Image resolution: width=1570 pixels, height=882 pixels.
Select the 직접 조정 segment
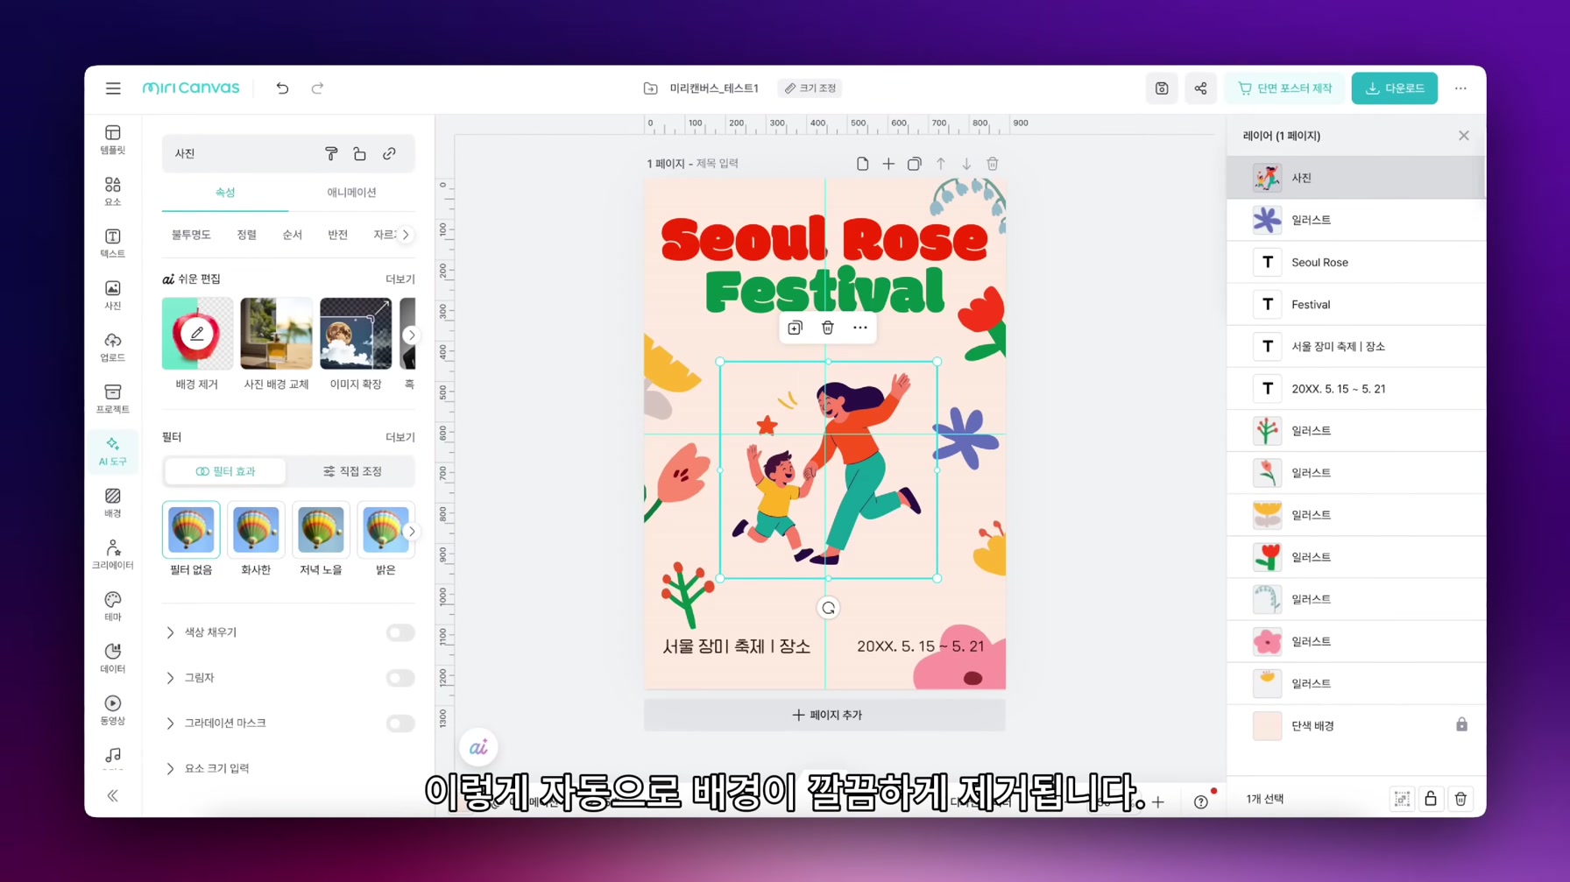coord(352,471)
